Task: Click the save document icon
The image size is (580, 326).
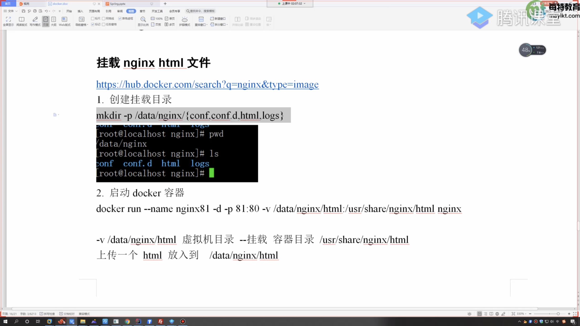Action: pyautogui.click(x=23, y=11)
